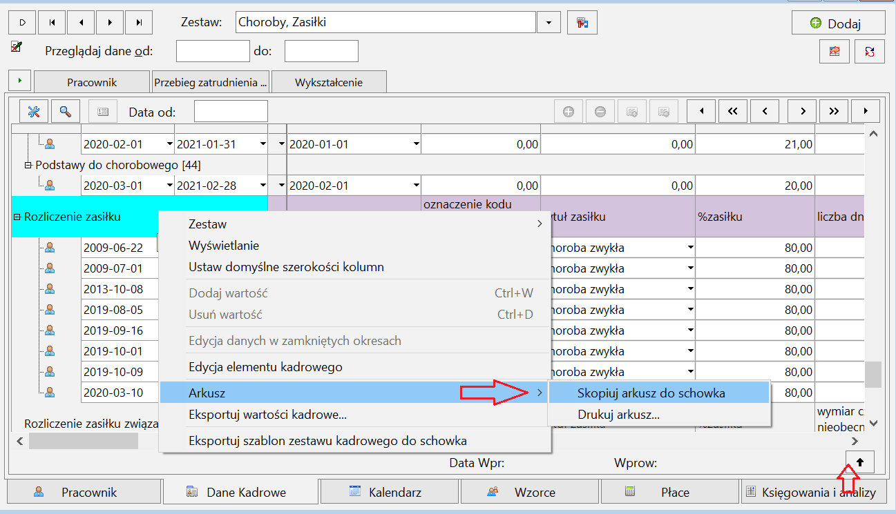Click the icon button next to Zestaw dropdown
Image resolution: width=896 pixels, height=514 pixels.
[x=582, y=22]
